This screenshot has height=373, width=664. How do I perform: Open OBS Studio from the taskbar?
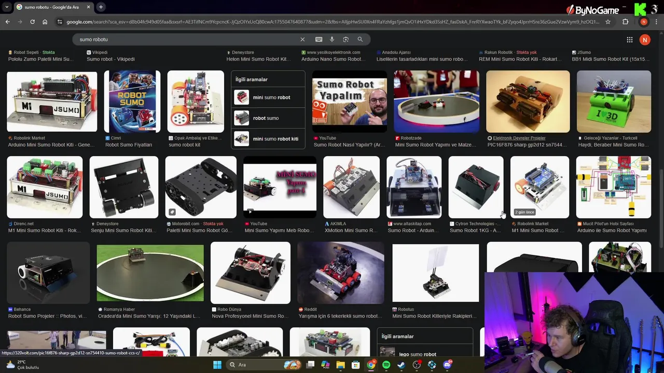417,365
